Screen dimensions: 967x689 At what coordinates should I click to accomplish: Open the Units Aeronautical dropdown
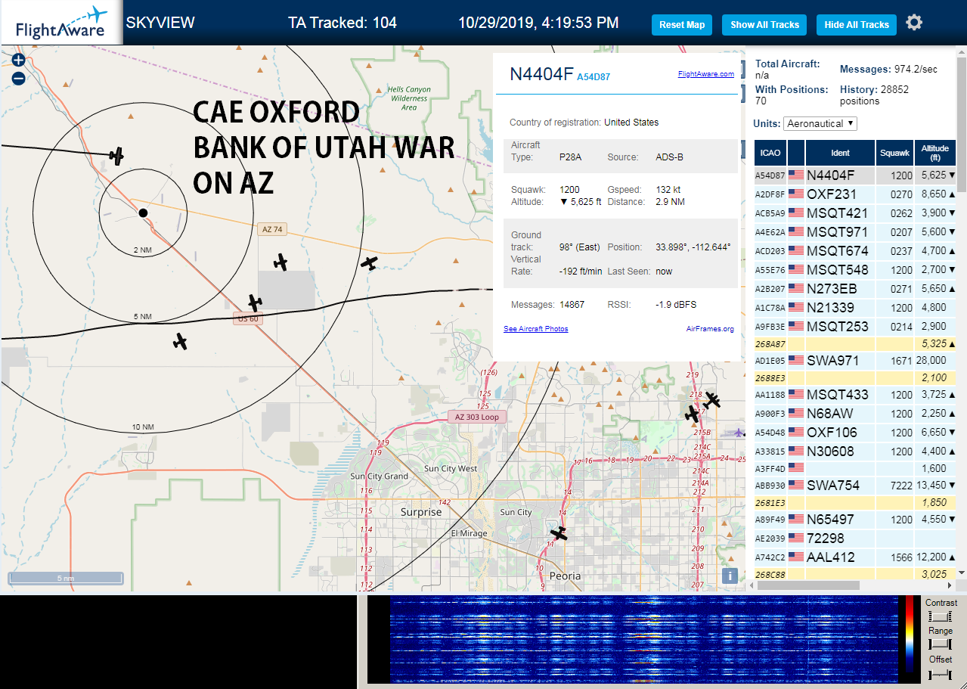[820, 123]
